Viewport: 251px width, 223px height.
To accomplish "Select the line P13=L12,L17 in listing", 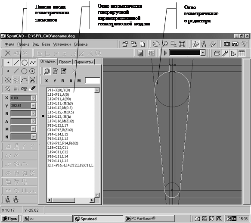I will (x=58, y=126).
